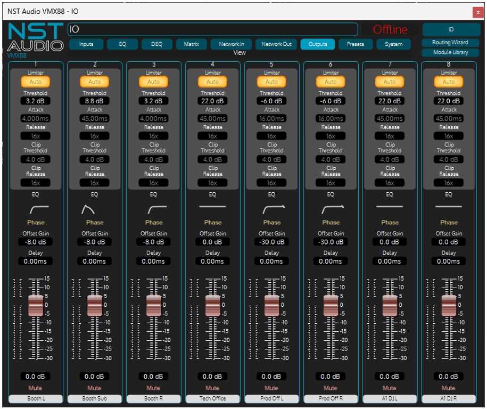Toggle the Limiter Auto button on channel 1
487x409 pixels.
tap(36, 81)
